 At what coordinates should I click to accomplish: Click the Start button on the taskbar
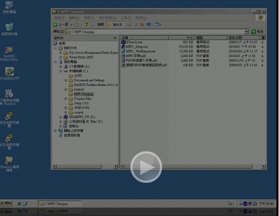pyautogui.click(x=6, y=203)
